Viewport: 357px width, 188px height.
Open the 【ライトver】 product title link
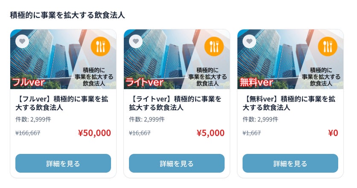(x=174, y=103)
